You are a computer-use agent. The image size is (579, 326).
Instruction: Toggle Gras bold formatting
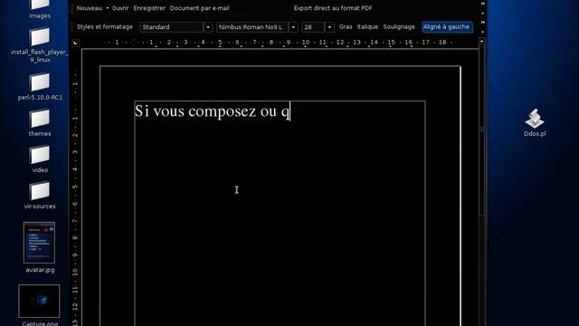[x=346, y=27]
